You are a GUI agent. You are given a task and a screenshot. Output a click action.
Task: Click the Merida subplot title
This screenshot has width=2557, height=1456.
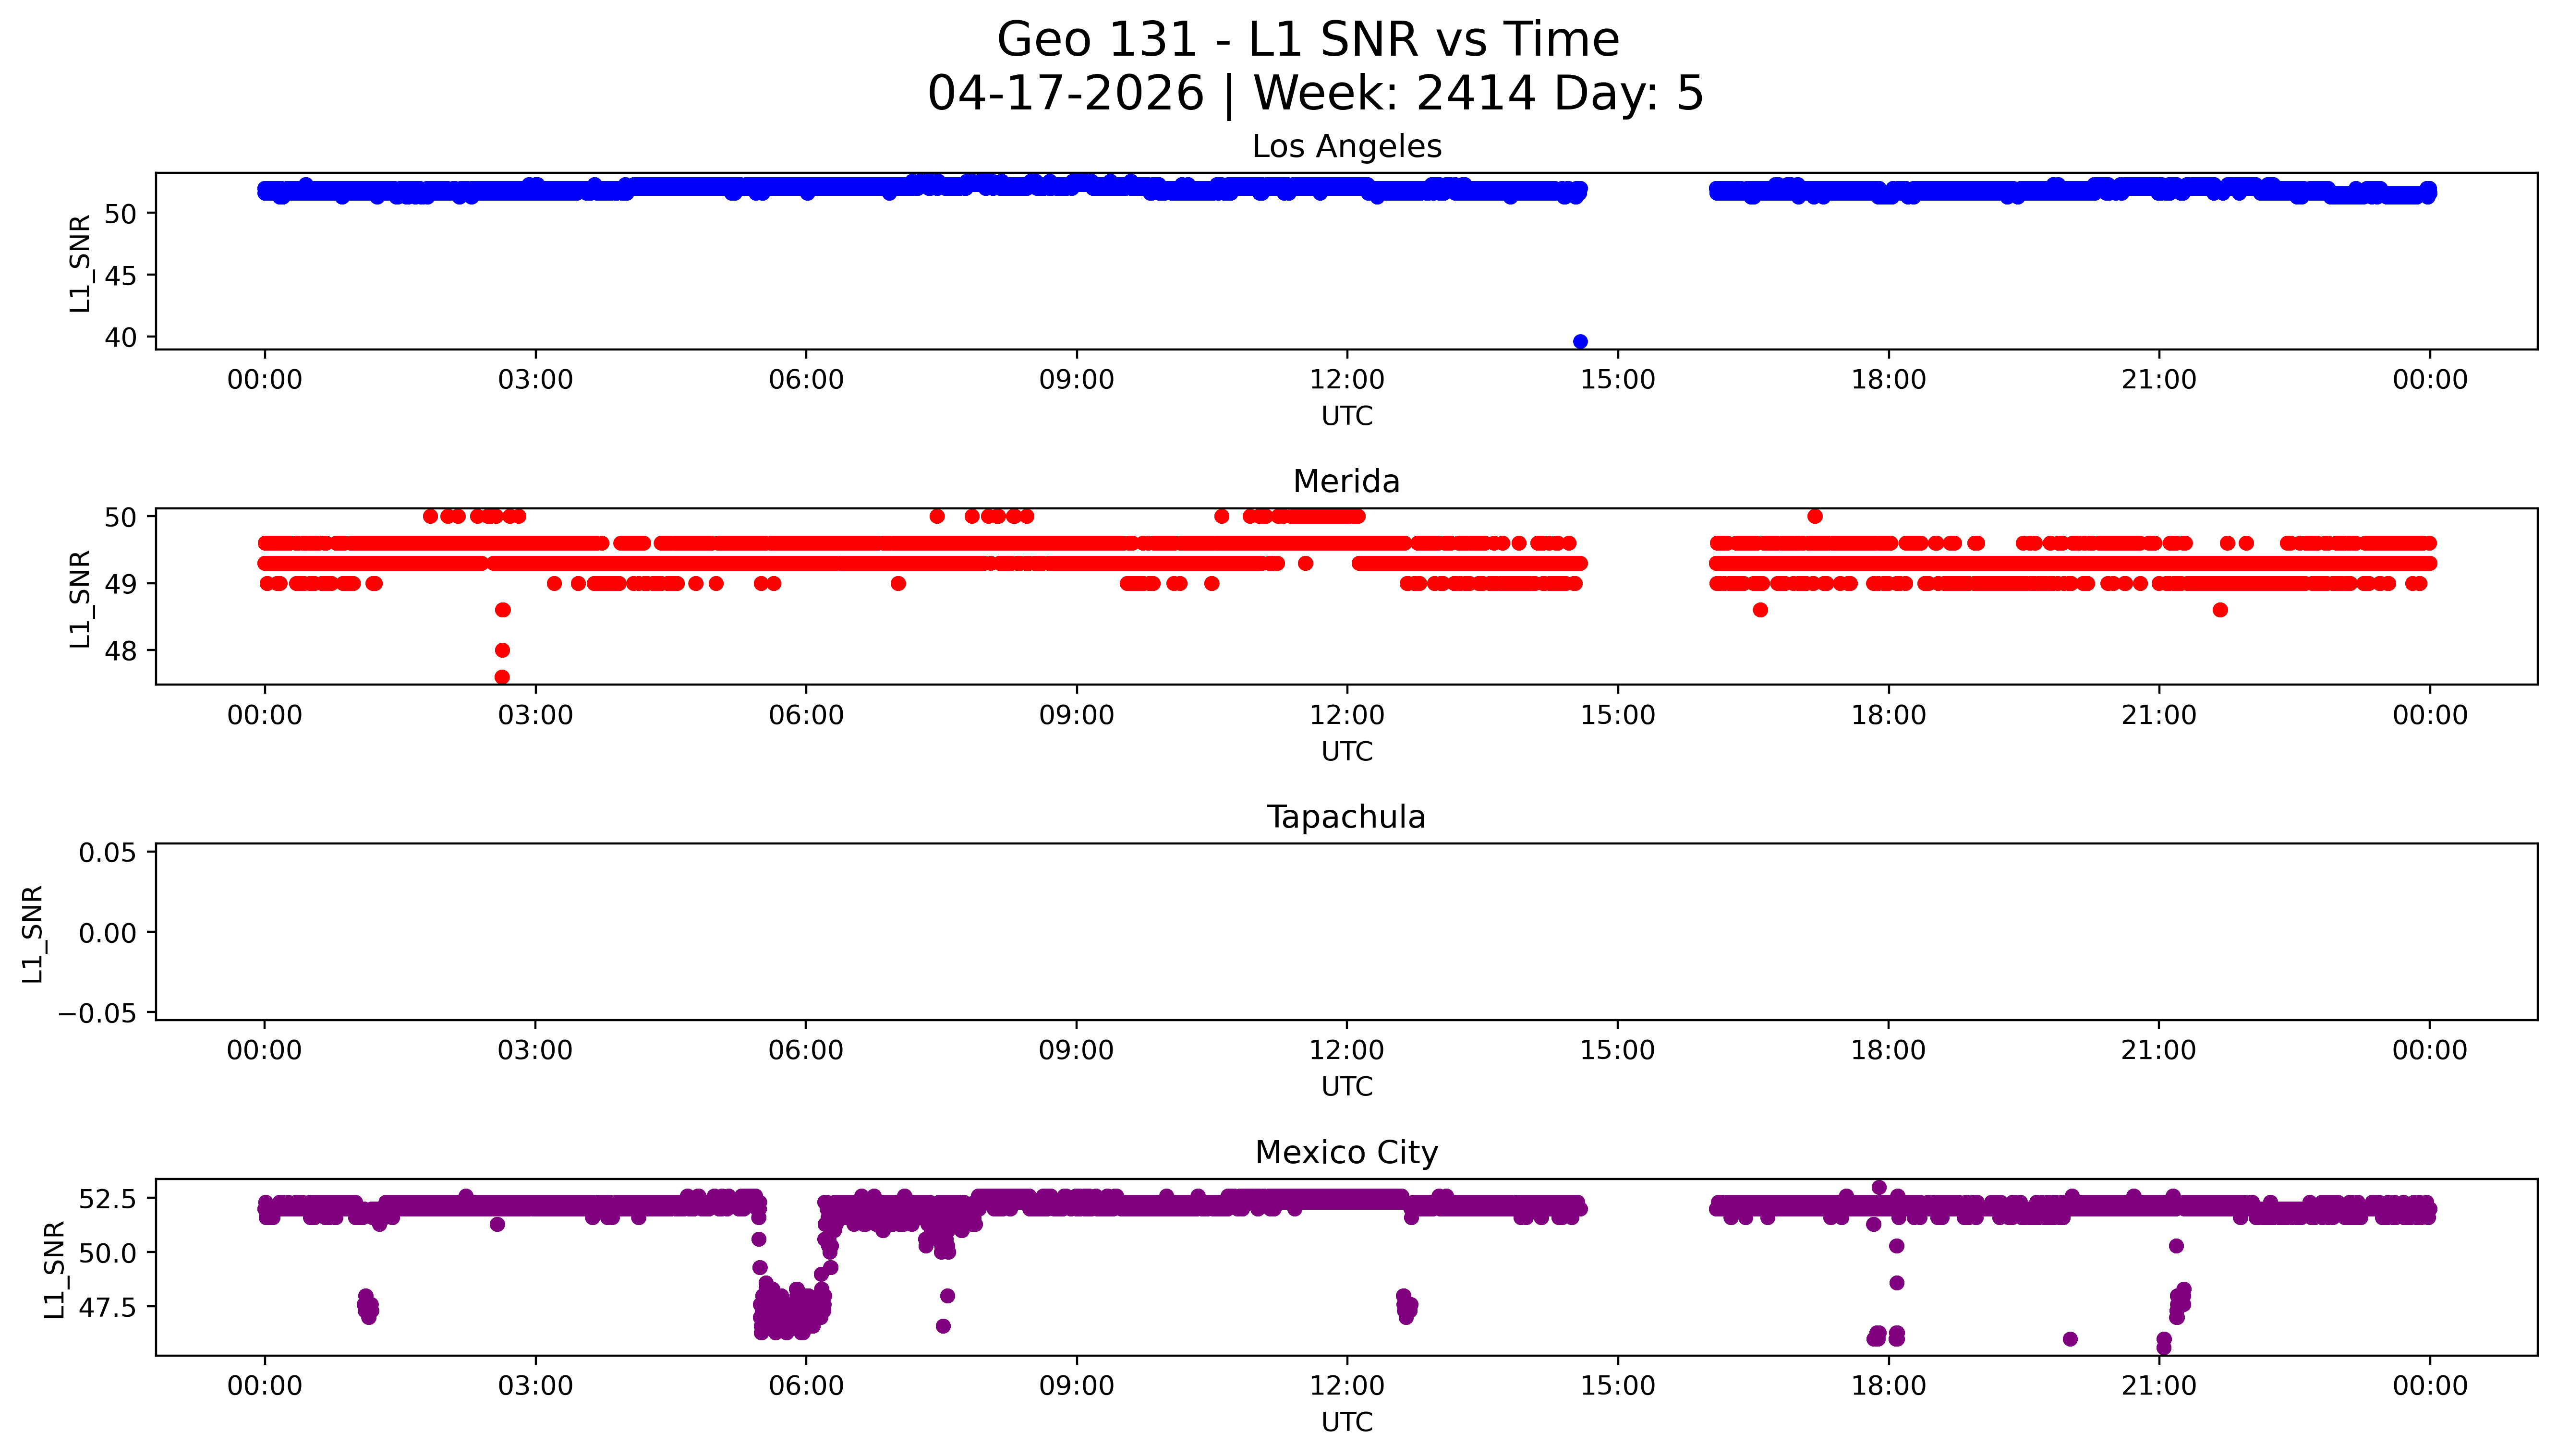[x=1346, y=482]
